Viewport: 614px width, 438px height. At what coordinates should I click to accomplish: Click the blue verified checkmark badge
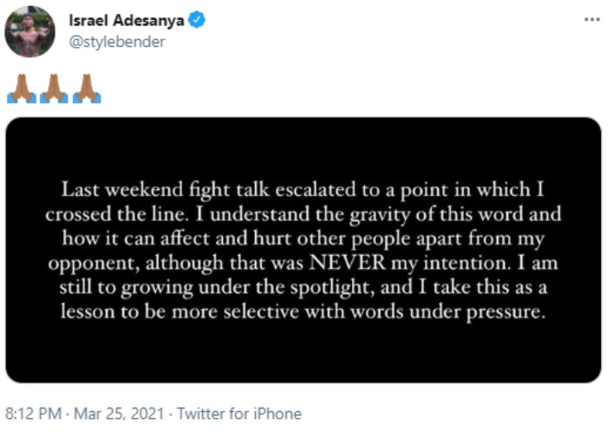(x=197, y=20)
